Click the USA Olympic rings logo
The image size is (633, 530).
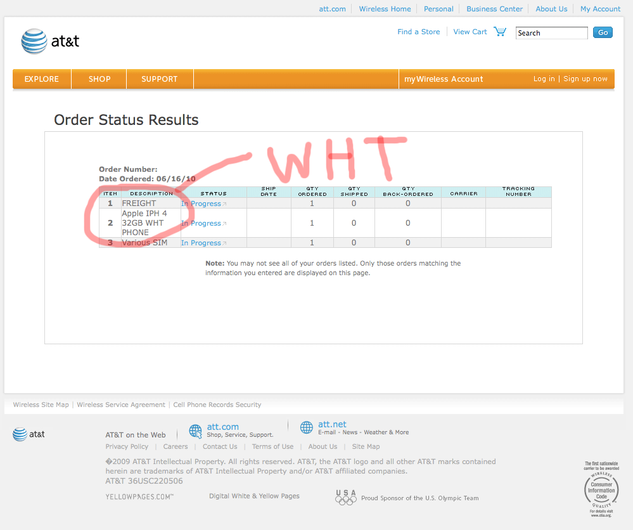(x=346, y=497)
